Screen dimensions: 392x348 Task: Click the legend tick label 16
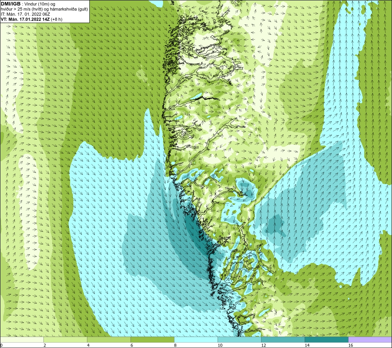350,345
